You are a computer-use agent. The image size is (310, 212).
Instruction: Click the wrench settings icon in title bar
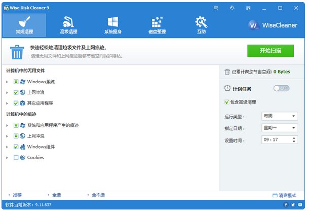(x=232, y=8)
